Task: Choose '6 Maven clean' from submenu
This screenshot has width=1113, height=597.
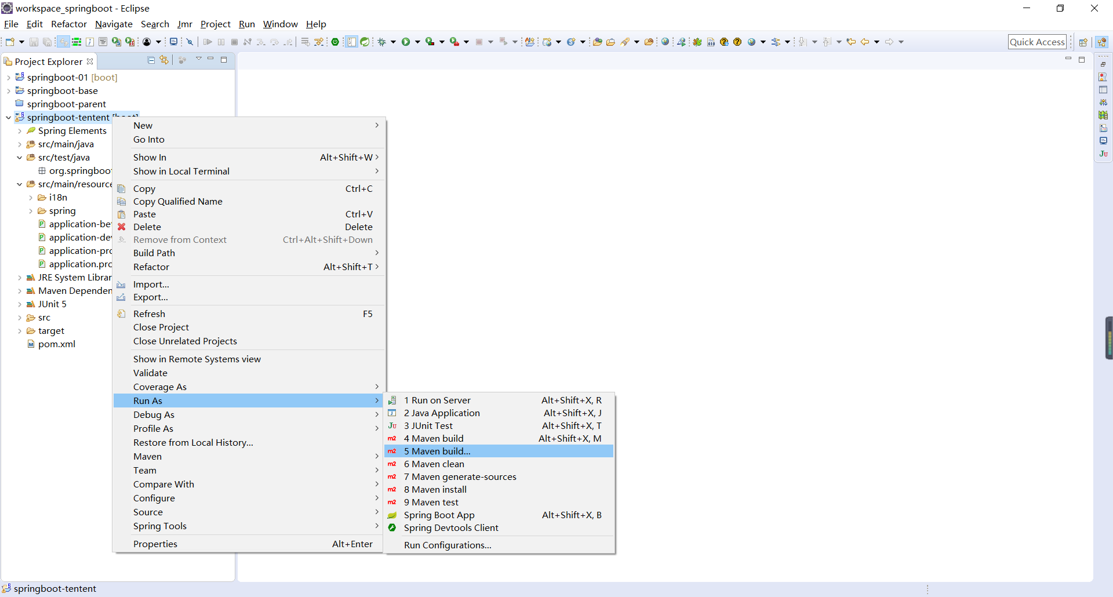Action: pos(499,464)
